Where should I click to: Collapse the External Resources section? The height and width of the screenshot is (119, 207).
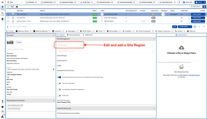click(x=154, y=108)
